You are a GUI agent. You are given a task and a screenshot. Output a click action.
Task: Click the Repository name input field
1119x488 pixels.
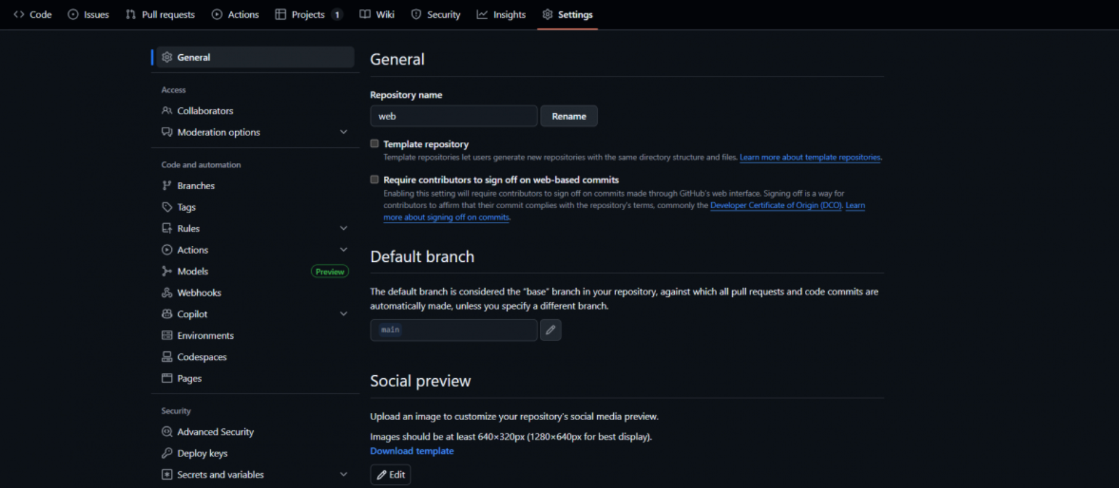pos(453,116)
